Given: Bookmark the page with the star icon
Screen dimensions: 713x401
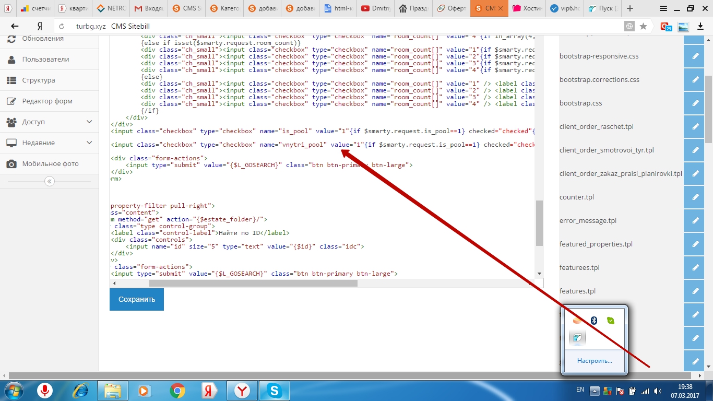Looking at the screenshot, I should point(644,26).
